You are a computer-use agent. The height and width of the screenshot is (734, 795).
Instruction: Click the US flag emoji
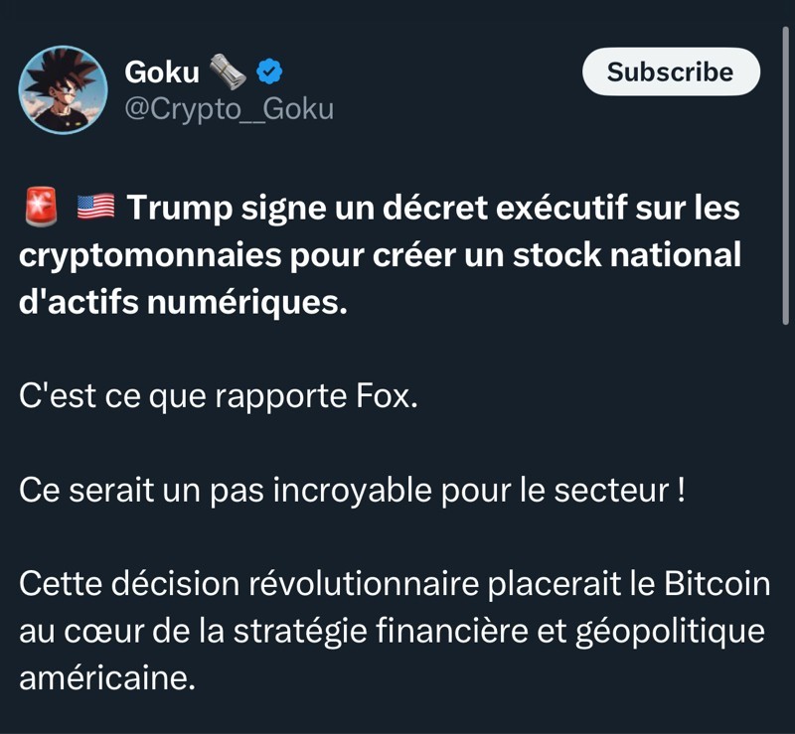point(94,208)
